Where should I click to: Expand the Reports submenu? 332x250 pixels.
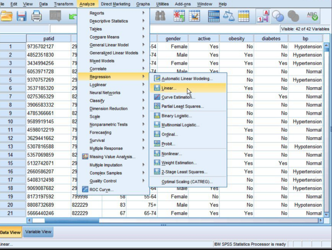[x=114, y=13]
